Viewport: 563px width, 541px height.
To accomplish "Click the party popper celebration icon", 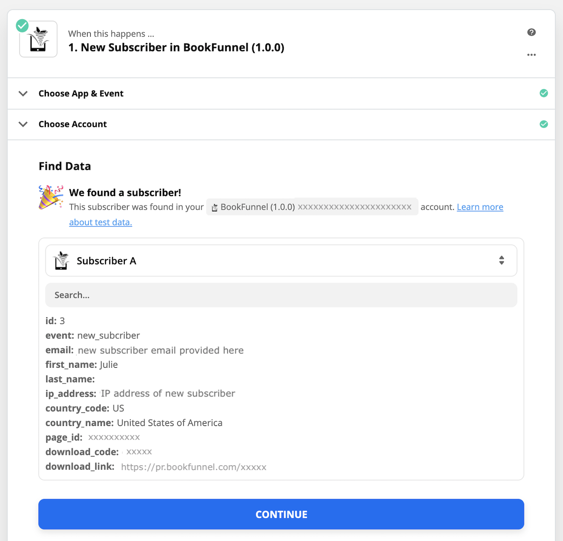I will point(51,197).
